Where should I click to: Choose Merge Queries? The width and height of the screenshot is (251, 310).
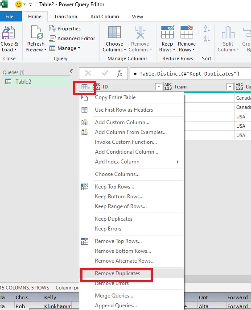click(x=132, y=296)
